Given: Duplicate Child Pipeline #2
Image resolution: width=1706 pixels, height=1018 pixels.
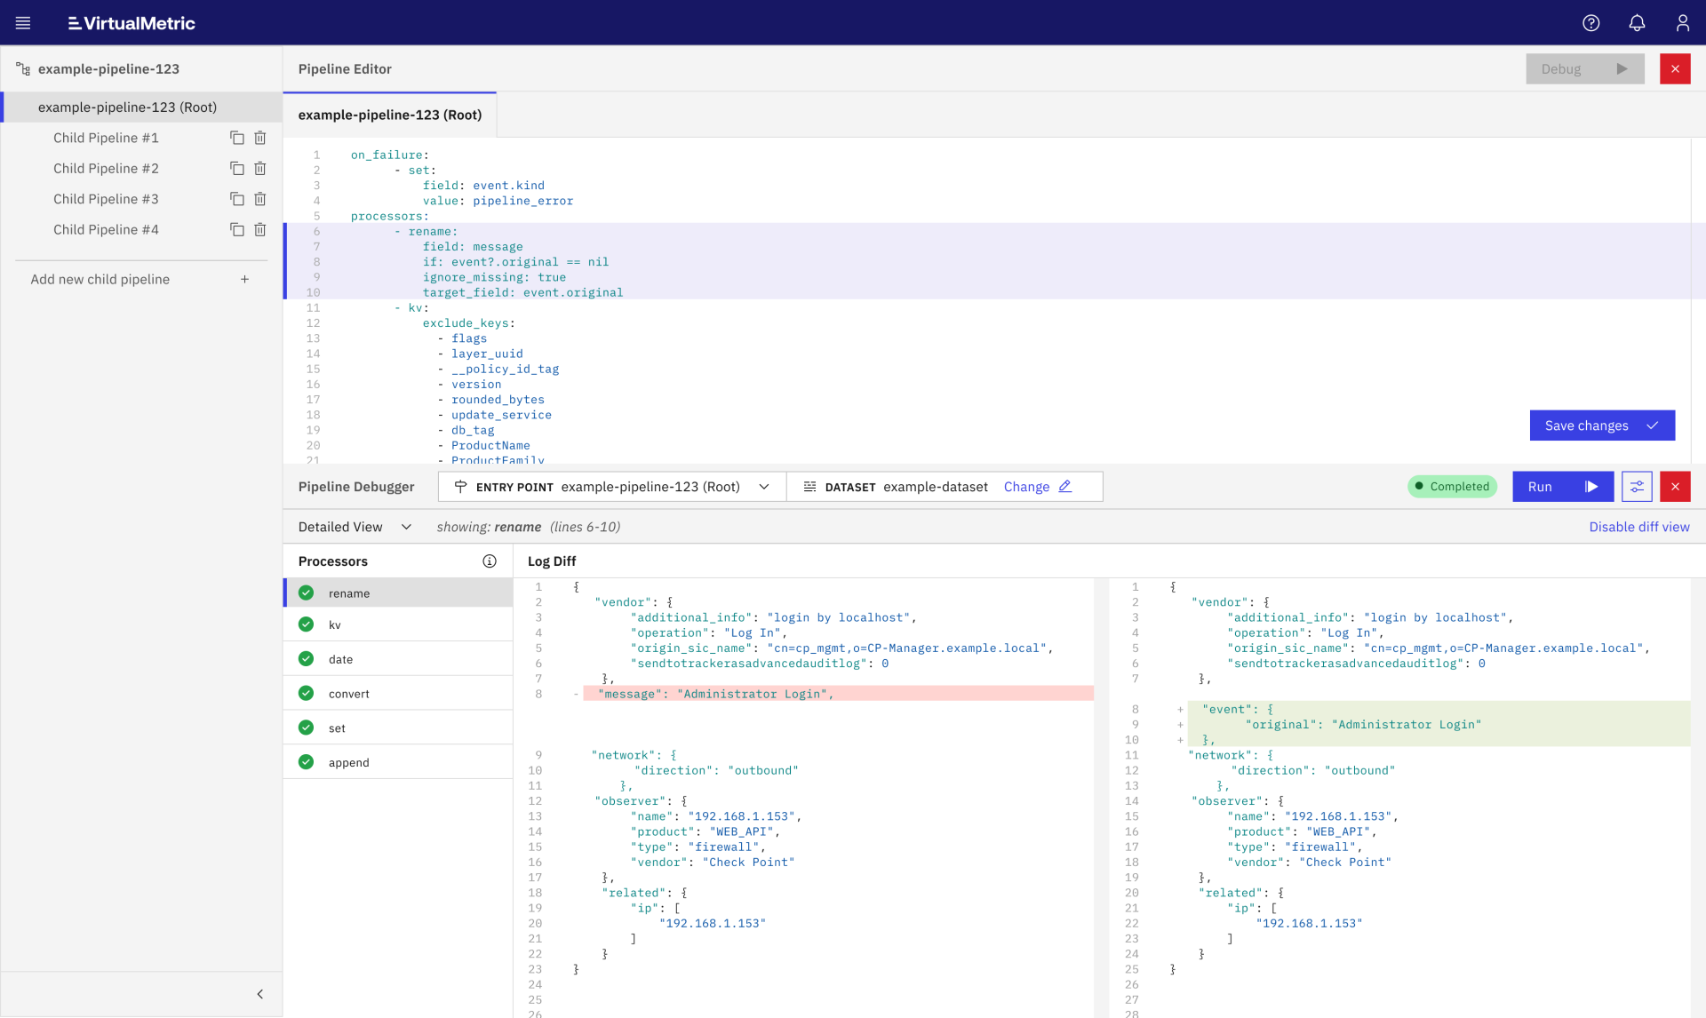Looking at the screenshot, I should coord(237,168).
